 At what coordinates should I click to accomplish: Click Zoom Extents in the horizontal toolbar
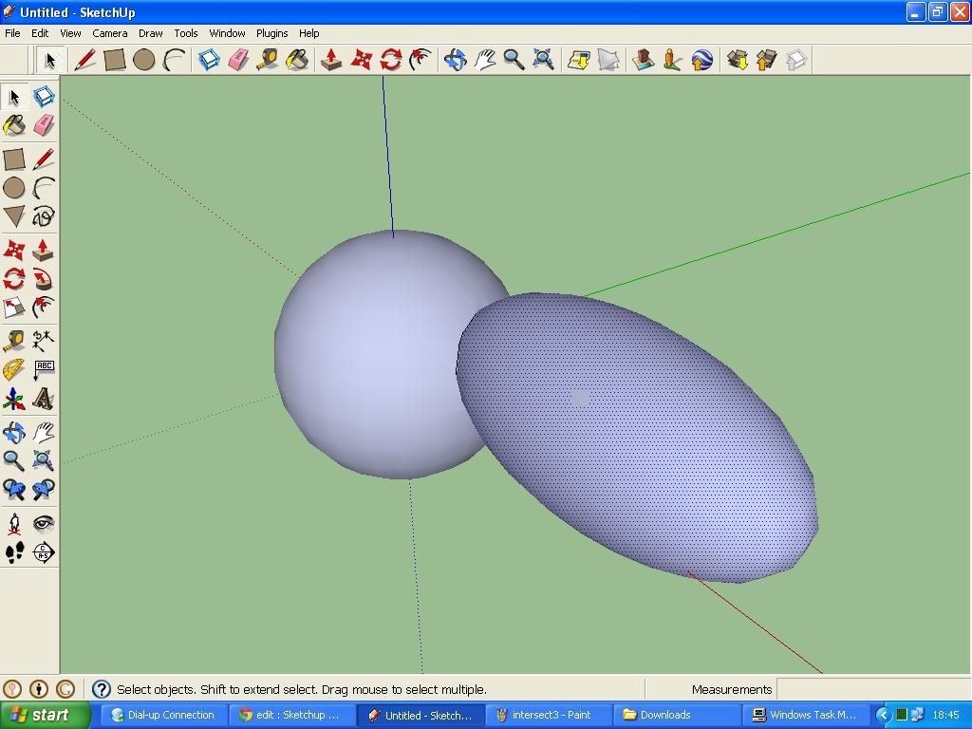[x=544, y=60]
